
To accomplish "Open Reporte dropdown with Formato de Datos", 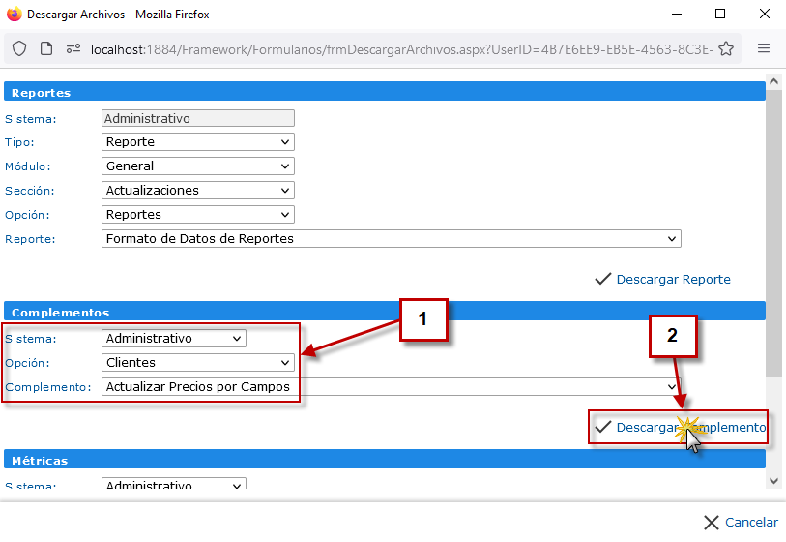I will point(391,239).
